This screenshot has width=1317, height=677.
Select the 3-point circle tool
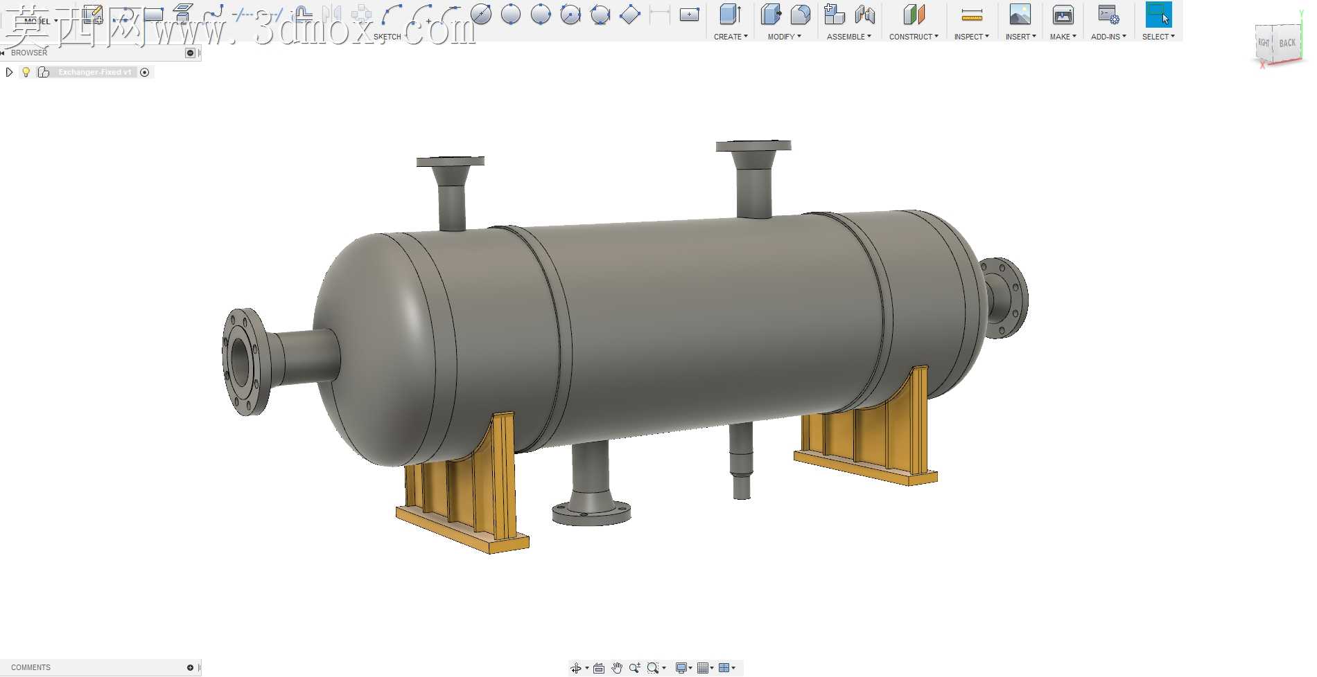pyautogui.click(x=541, y=14)
